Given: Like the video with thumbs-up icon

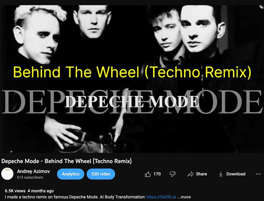Looking at the screenshot, I should 148,174.
